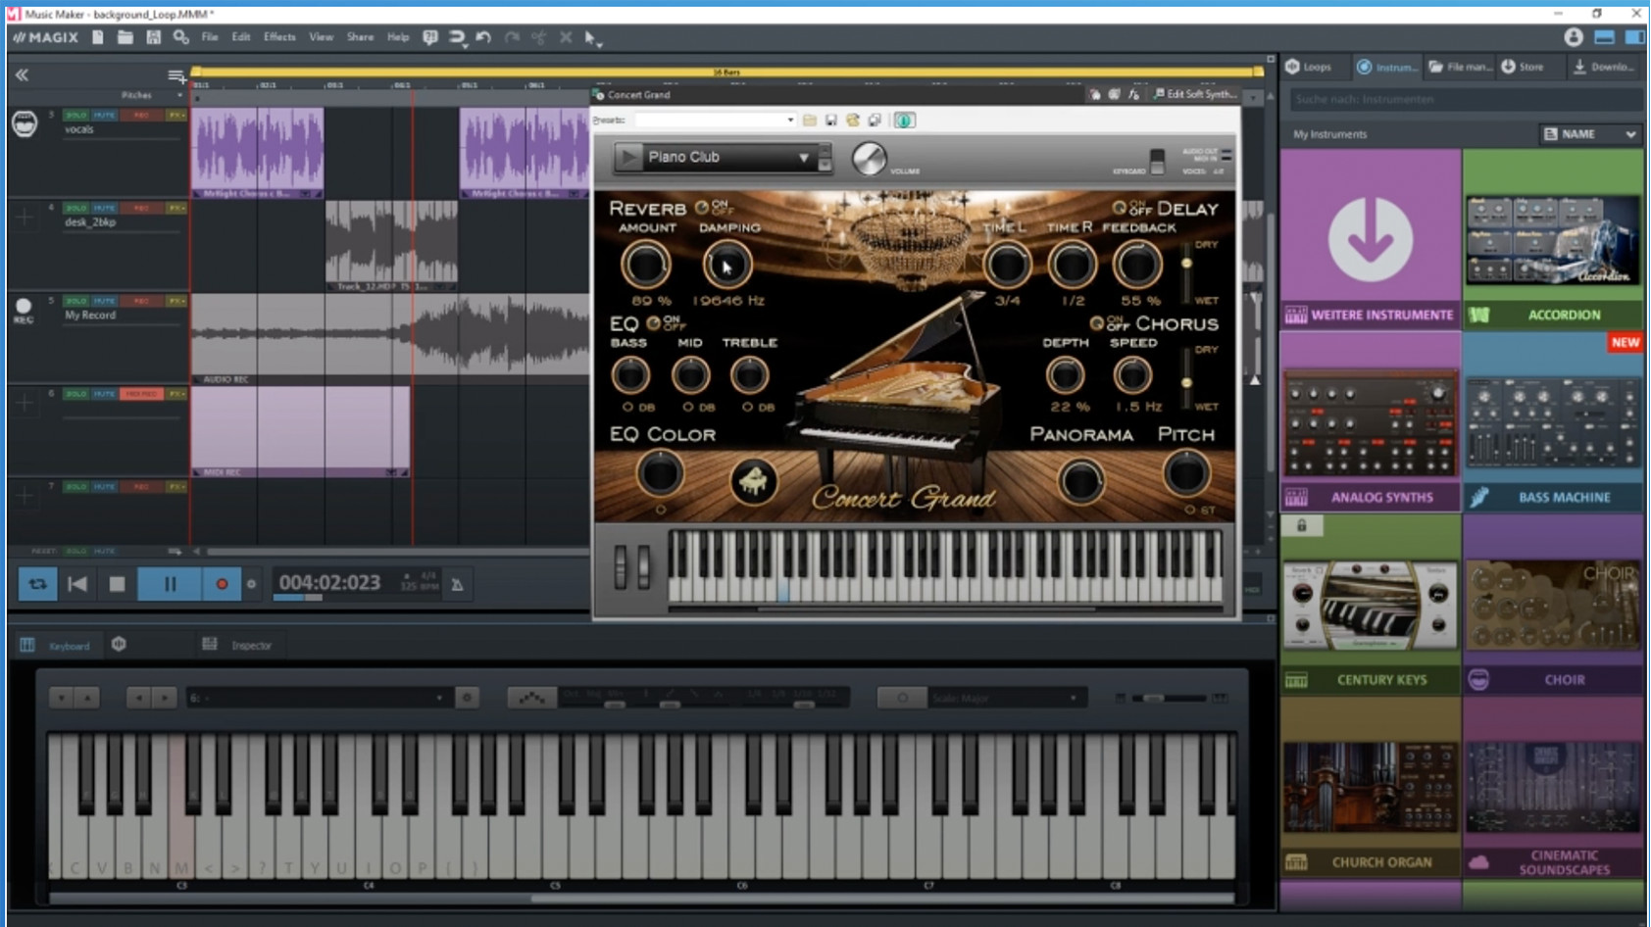Click the Weitere Instrumente download tile
Image resolution: width=1651 pixels, height=927 pixels.
[x=1371, y=238]
